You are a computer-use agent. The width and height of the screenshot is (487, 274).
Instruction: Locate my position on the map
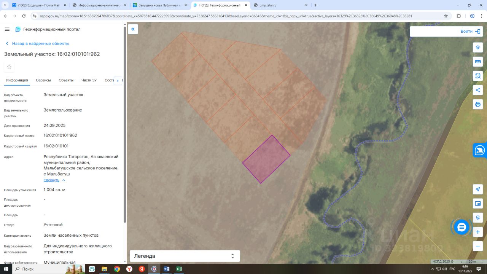478,189
